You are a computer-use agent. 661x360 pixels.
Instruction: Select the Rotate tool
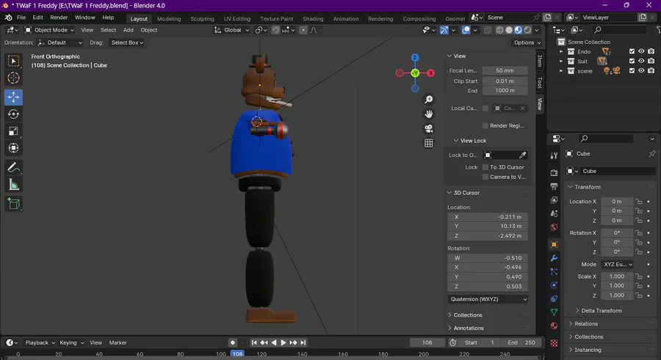[x=13, y=114]
